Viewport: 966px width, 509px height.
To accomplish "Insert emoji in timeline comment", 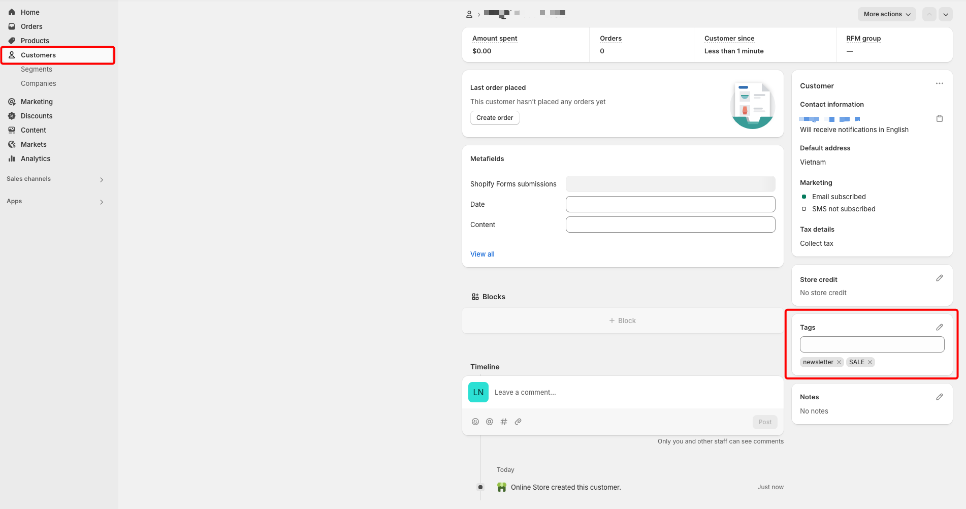I will (475, 422).
